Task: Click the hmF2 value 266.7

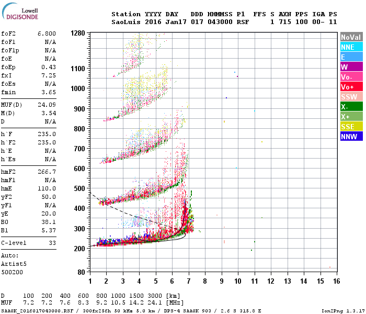Action: click(x=47, y=172)
